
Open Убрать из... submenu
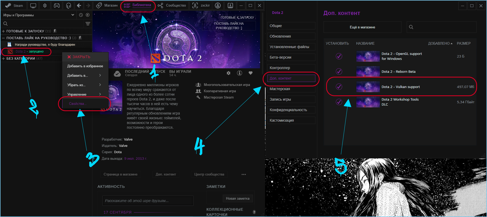[x=85, y=85]
